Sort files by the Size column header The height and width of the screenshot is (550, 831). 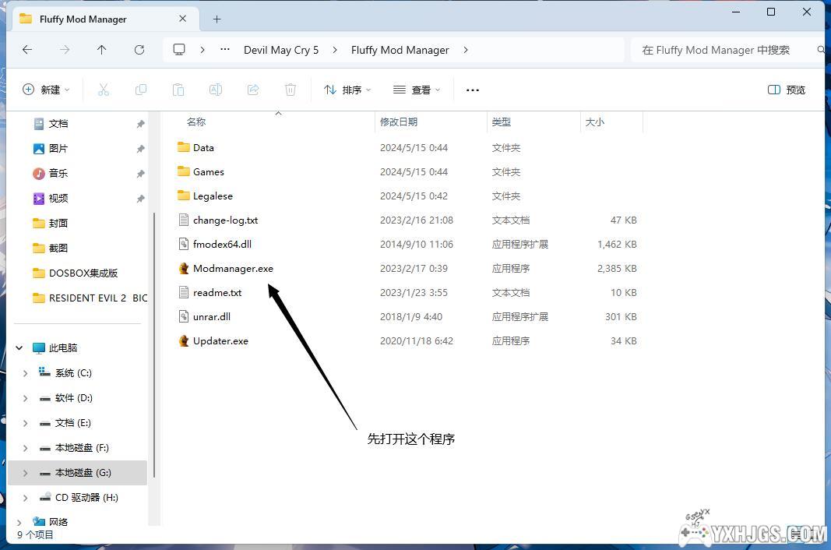[595, 122]
